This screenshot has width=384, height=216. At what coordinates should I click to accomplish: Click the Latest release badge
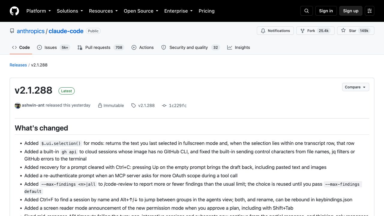tap(67, 91)
